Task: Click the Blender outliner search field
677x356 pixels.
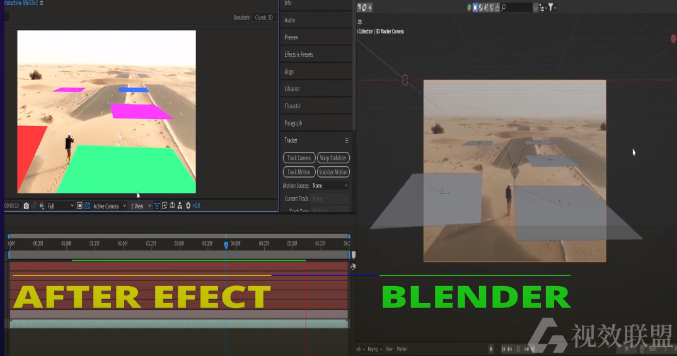Action: point(516,8)
